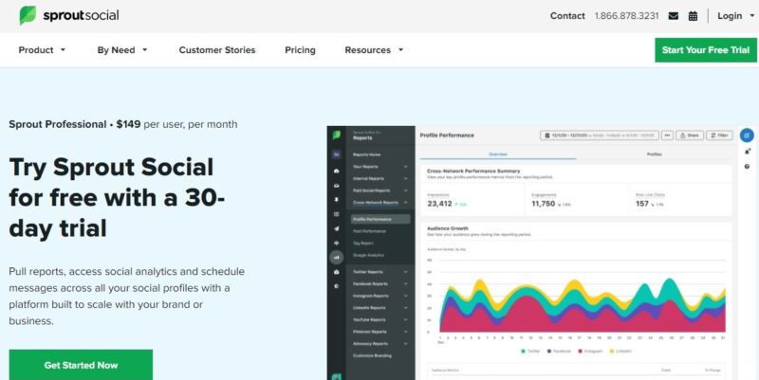759x380 pixels.
Task: Select Google Analytics in the sidebar
Action: (368, 255)
